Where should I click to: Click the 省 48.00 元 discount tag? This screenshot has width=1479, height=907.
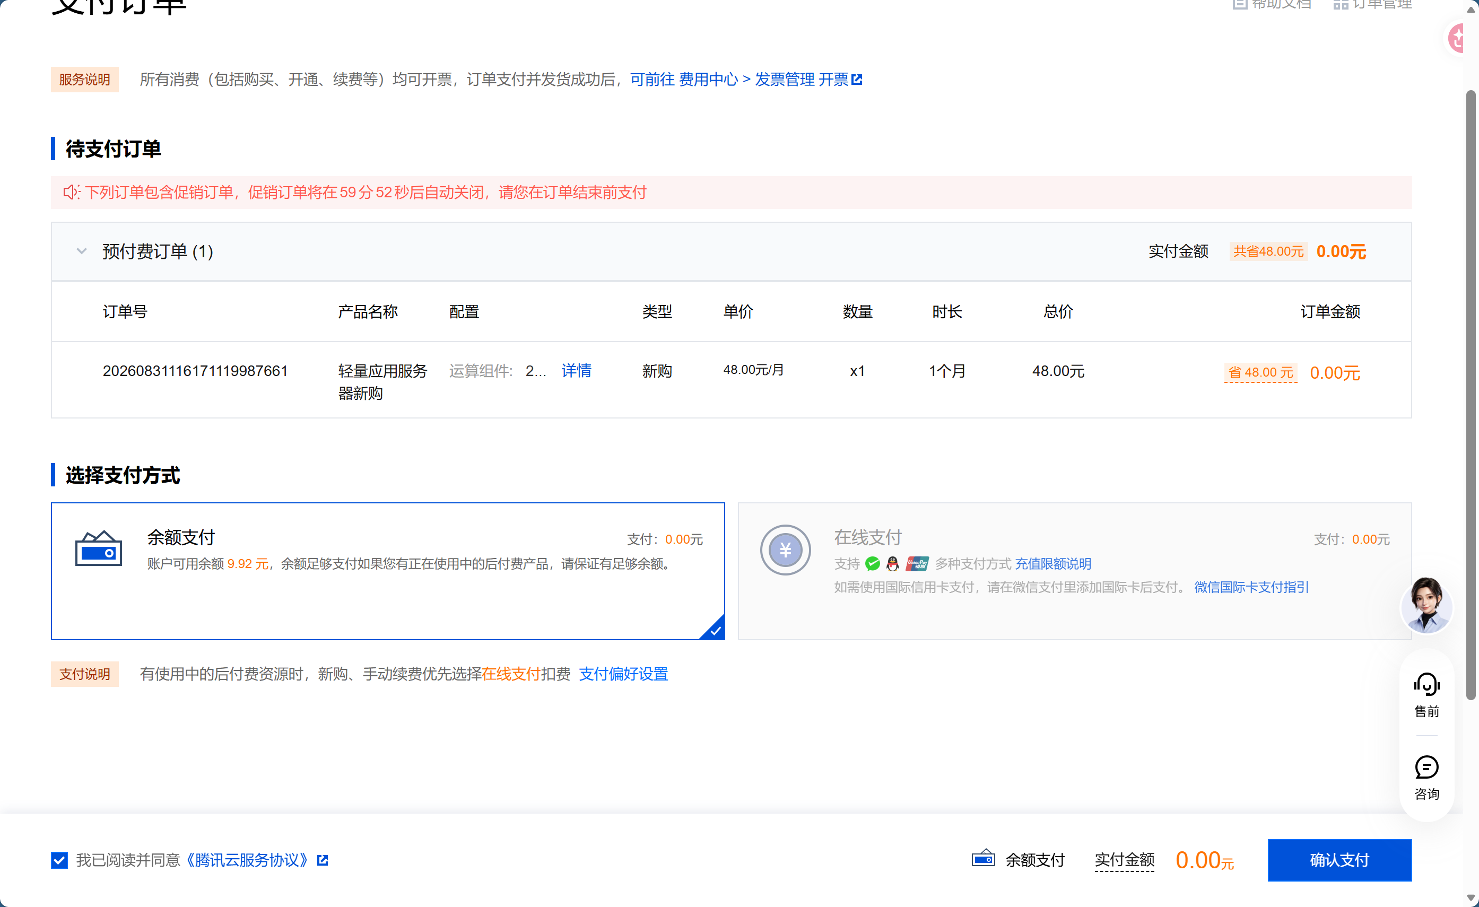pos(1260,372)
